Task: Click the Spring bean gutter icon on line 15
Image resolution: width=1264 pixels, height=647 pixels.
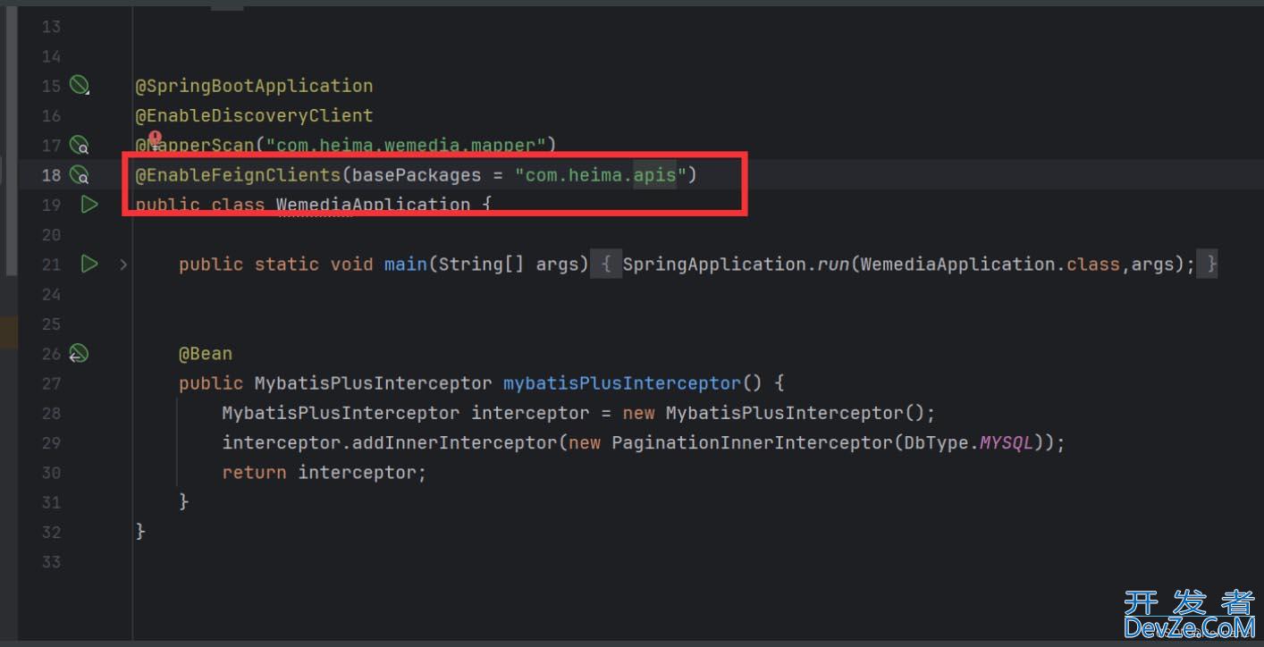Action: point(80,85)
